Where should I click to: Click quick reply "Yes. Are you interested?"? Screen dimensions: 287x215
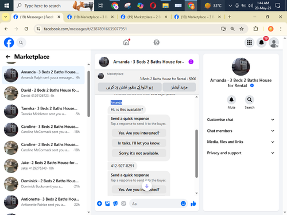139,133
